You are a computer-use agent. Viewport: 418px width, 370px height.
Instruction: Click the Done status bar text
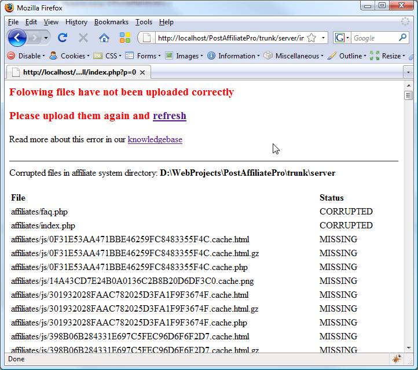[16, 359]
